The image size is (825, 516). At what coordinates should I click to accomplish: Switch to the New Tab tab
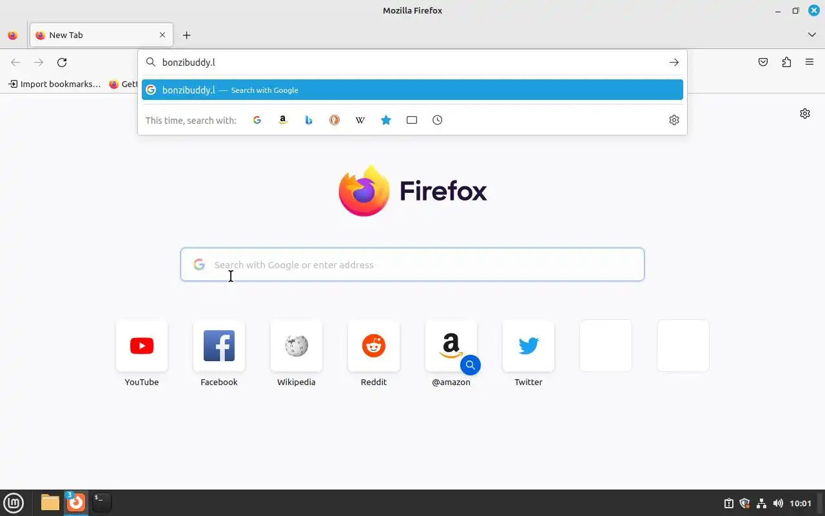[101, 35]
